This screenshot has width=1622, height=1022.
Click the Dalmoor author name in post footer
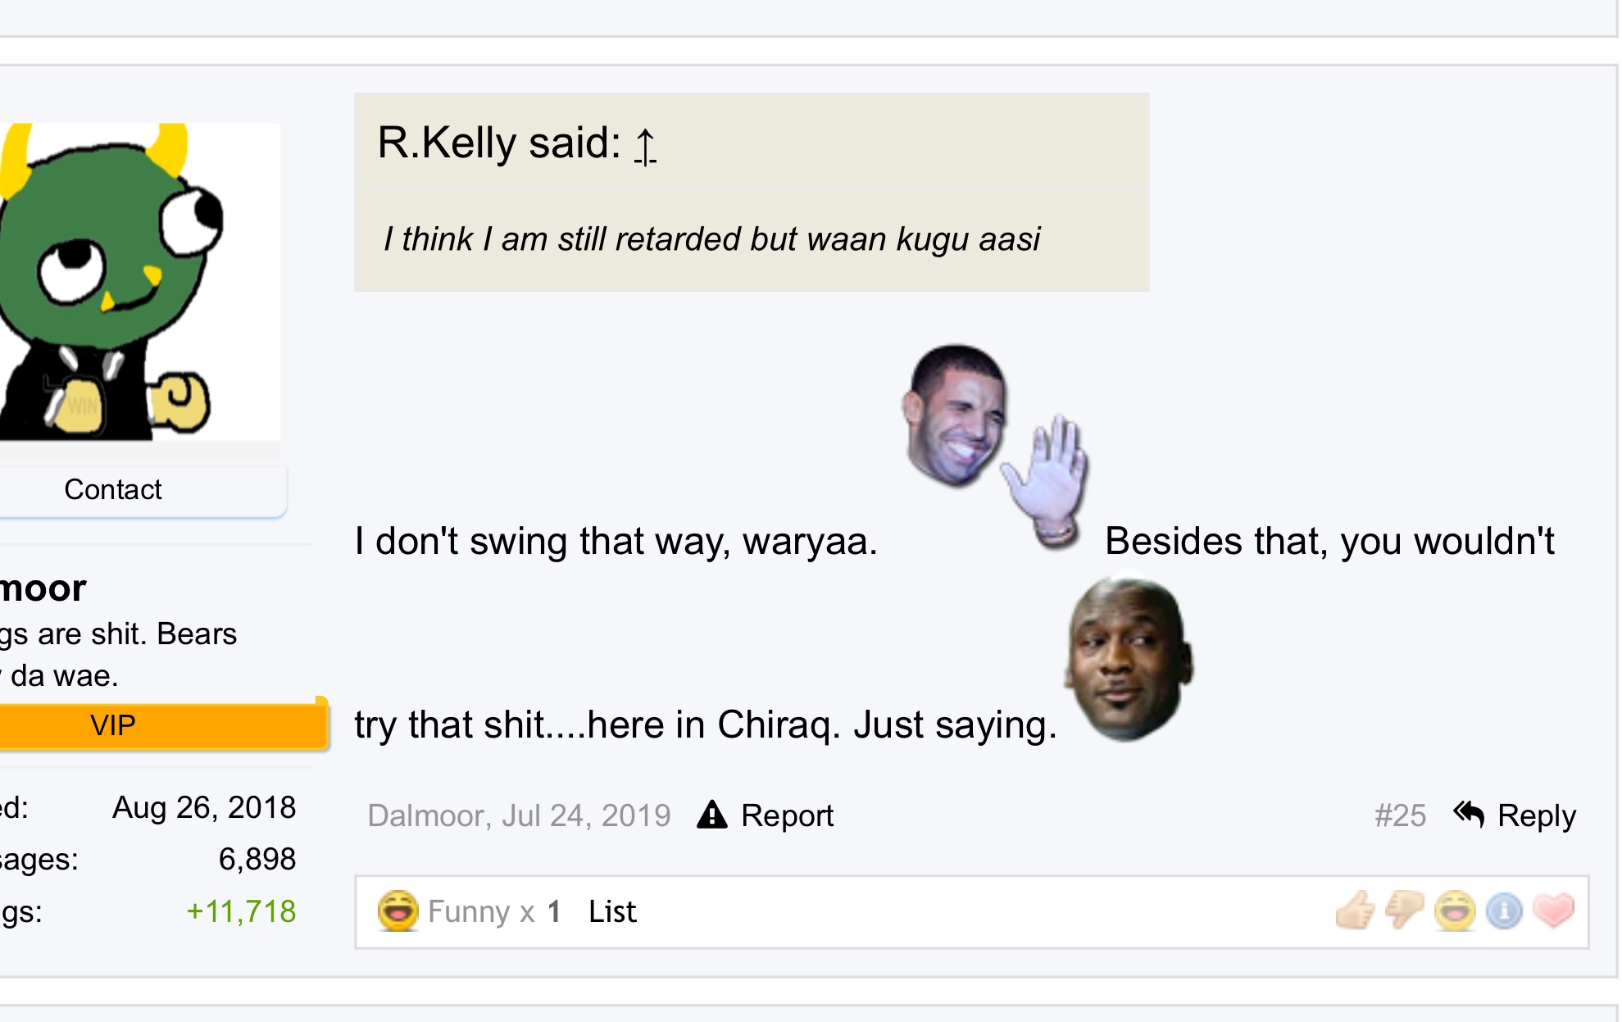click(427, 815)
